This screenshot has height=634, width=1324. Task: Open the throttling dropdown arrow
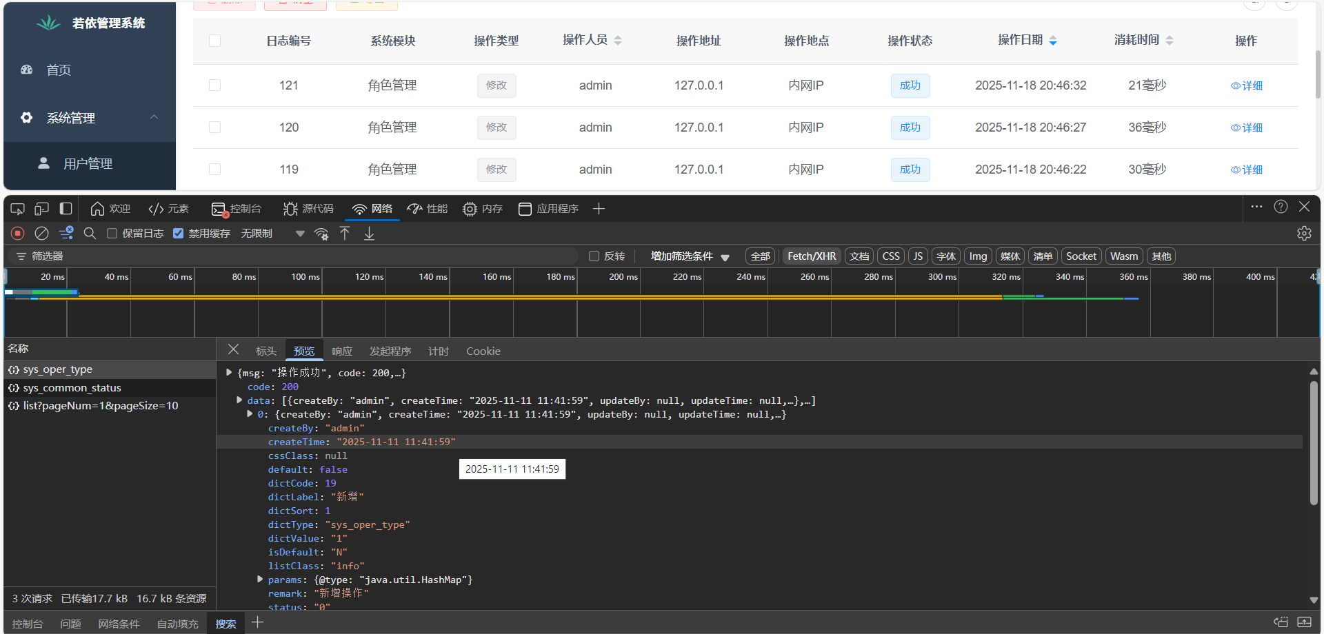coord(300,234)
